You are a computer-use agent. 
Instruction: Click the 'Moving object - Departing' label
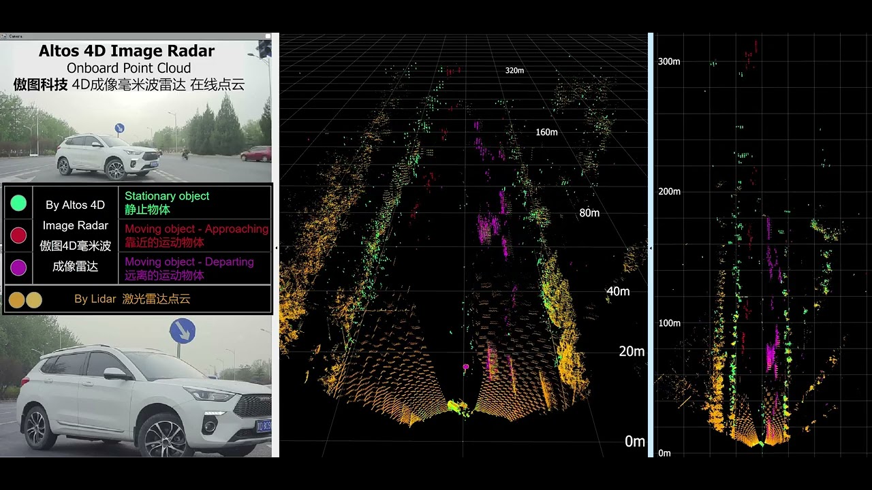coord(189,261)
